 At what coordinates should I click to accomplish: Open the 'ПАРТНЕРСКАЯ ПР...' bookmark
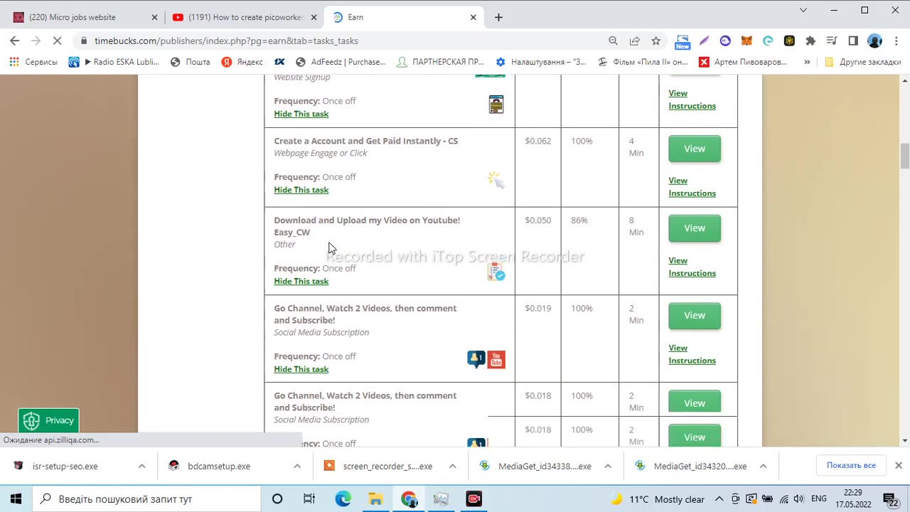440,62
